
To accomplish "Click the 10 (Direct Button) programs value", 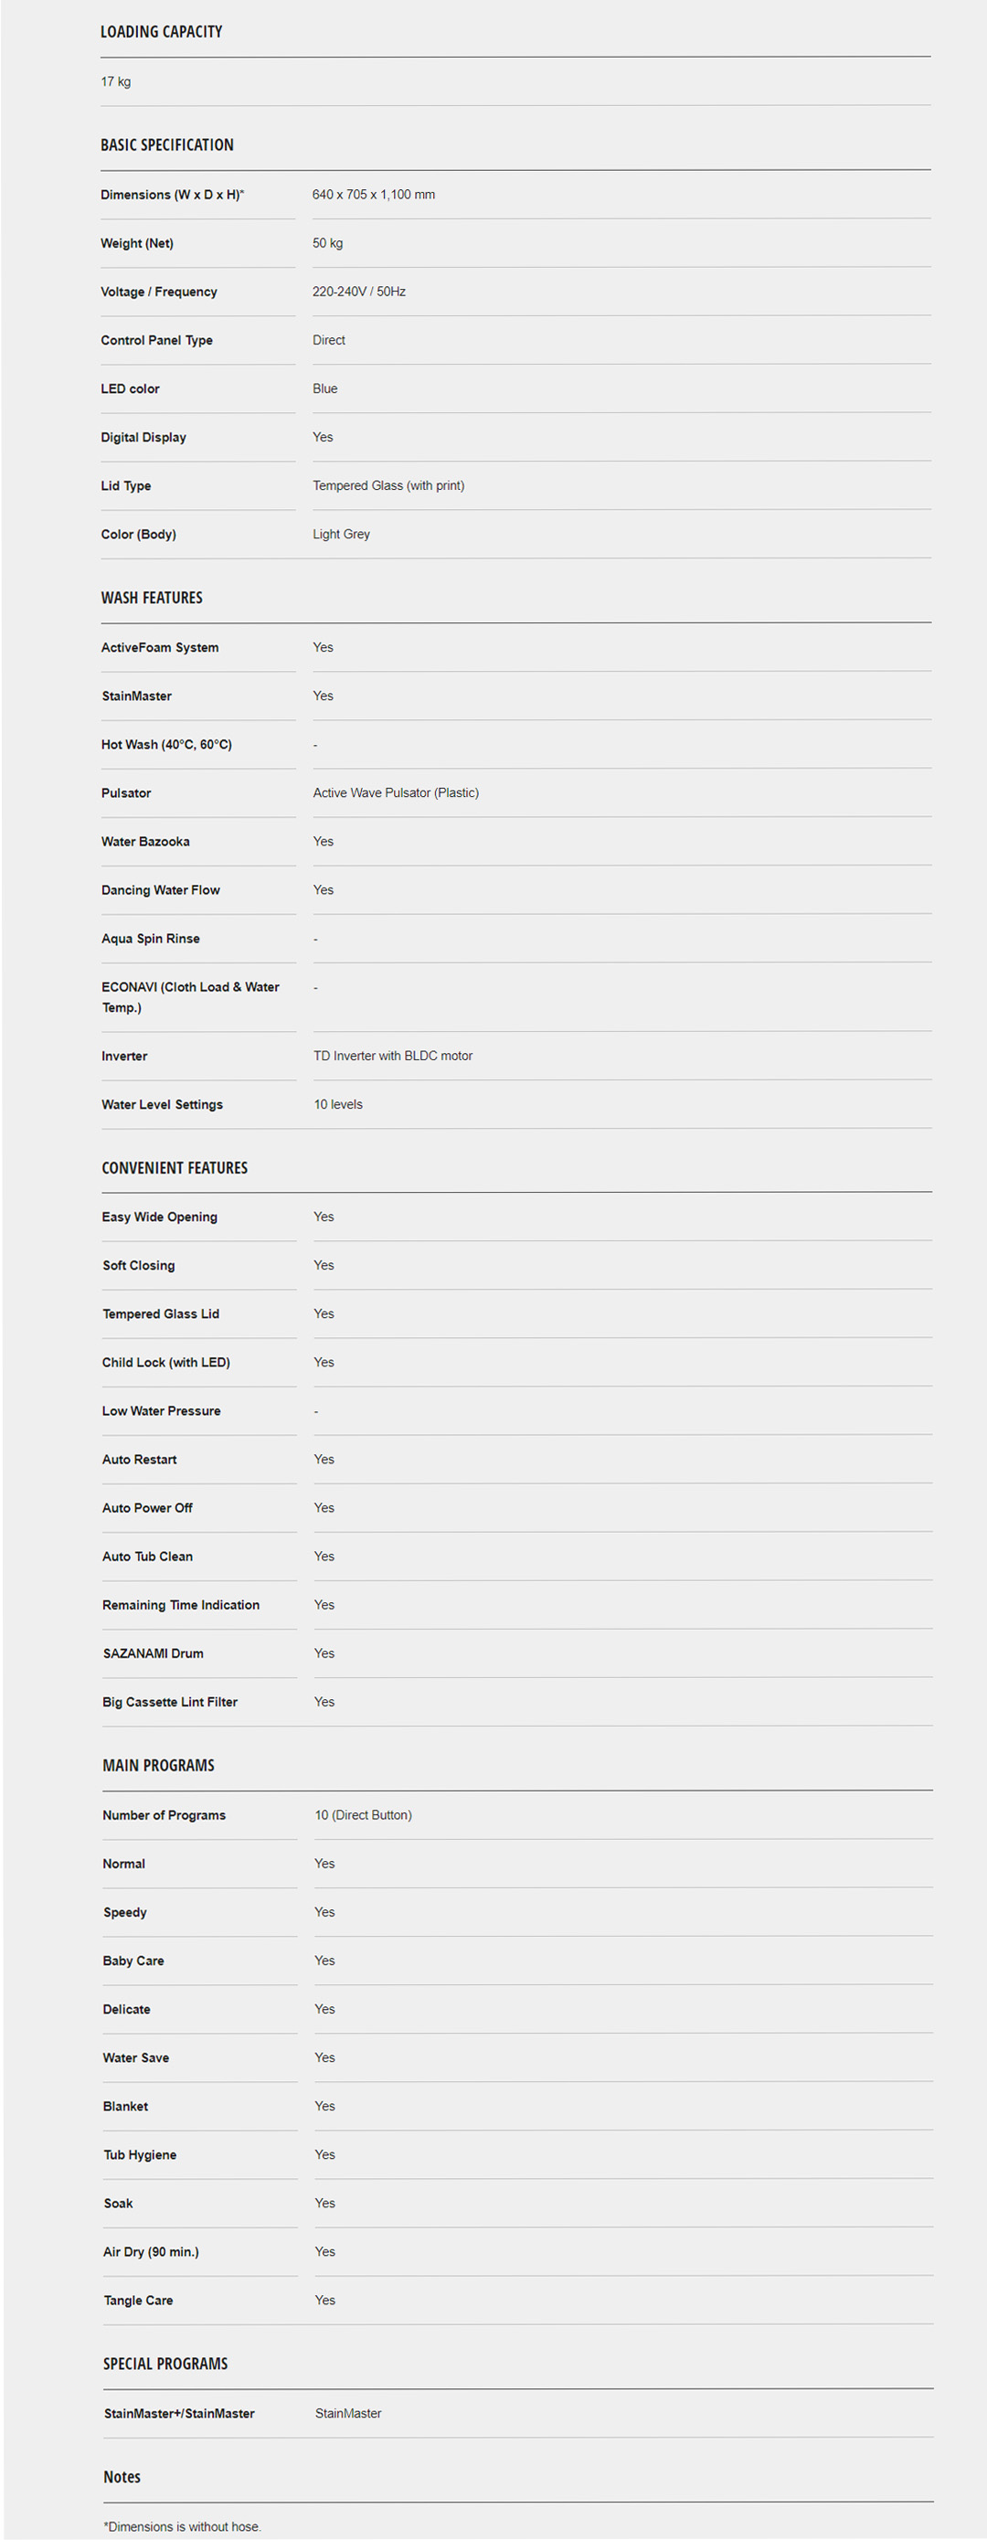I will point(363,1815).
